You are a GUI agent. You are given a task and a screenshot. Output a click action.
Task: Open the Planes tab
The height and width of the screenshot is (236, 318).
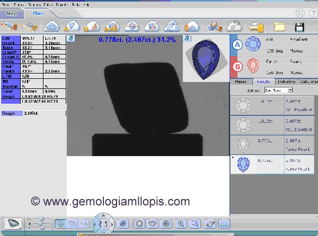point(242,82)
